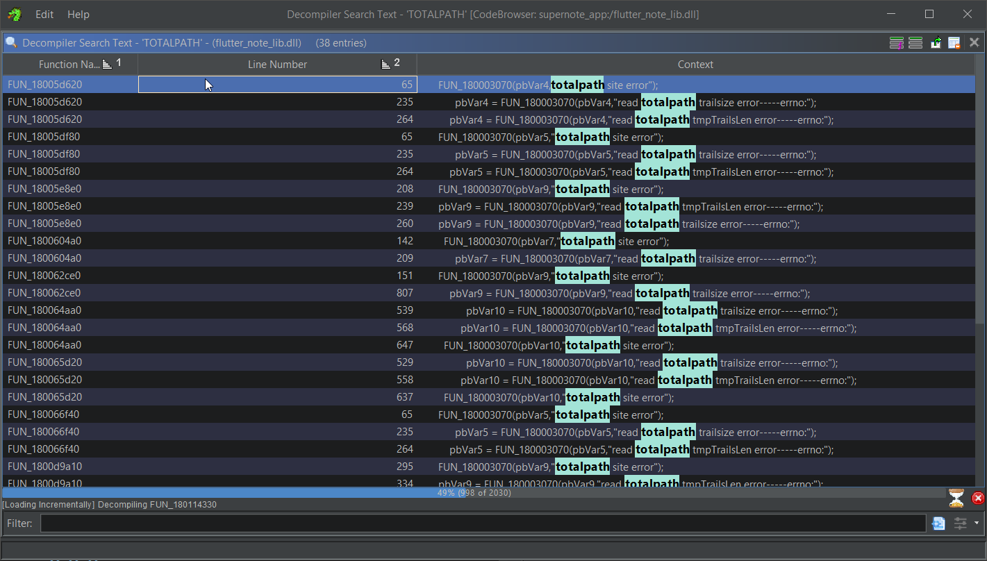Select FUN_18005e8e0 row at line 208
The width and height of the screenshot is (987, 561).
click(208, 189)
